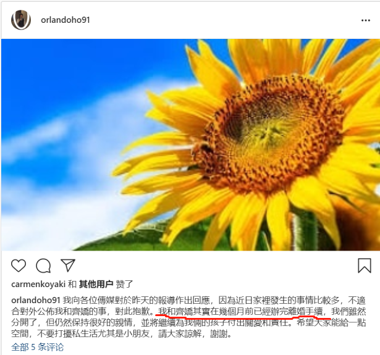Click the bee on the sunflower
Screen dimensions: 380x355
203,149
